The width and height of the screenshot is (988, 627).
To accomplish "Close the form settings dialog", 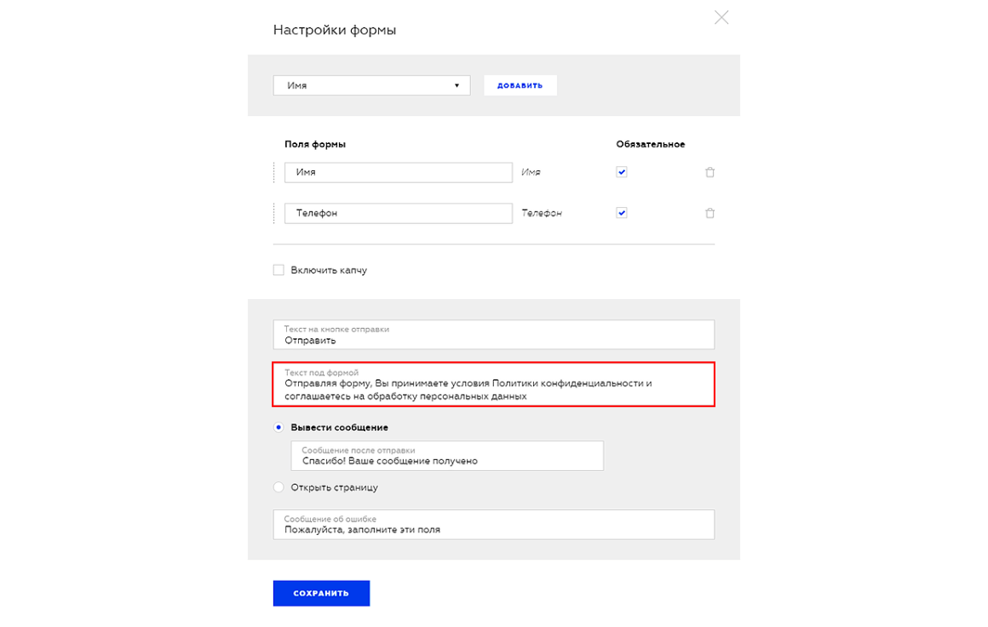I will 721,18.
